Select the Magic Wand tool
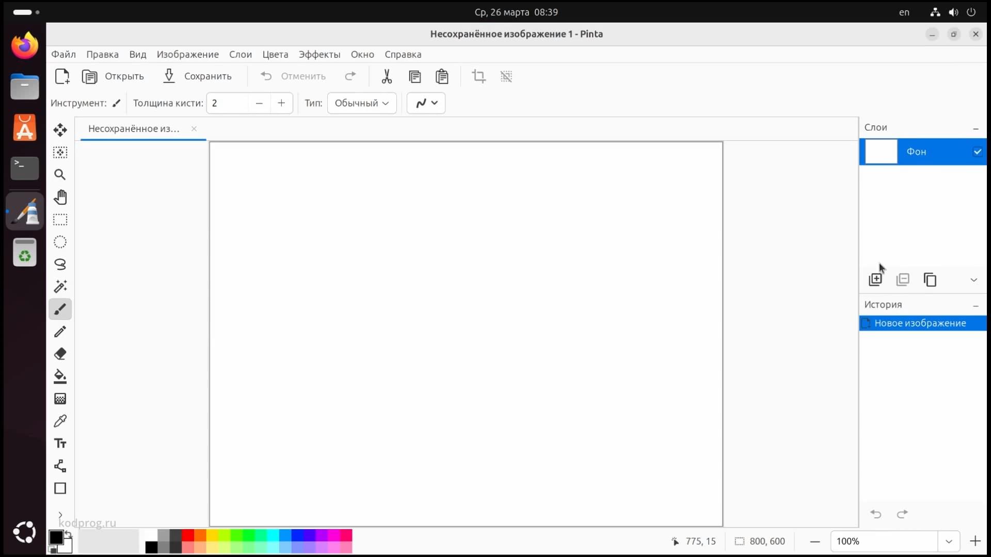The image size is (991, 557). [60, 287]
